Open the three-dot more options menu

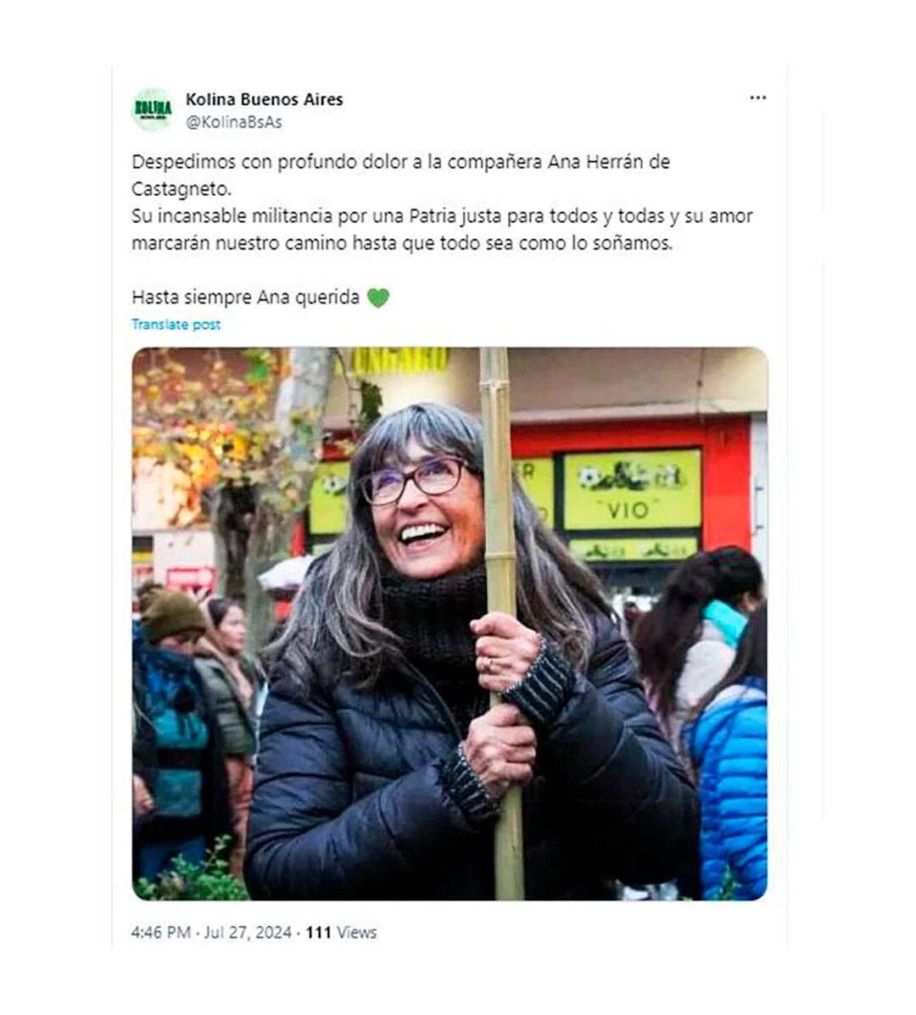coord(757,98)
